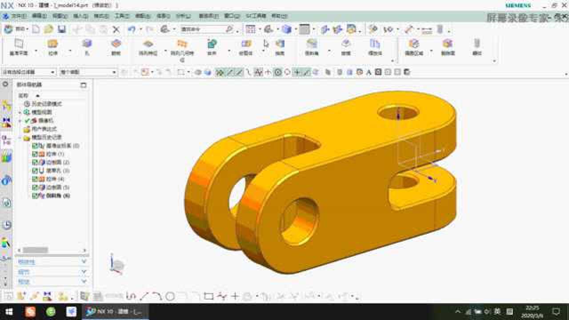The width and height of the screenshot is (569, 320).
Task: Toggle the Chamfer (6) feature checkbox
Action: (x=35, y=196)
